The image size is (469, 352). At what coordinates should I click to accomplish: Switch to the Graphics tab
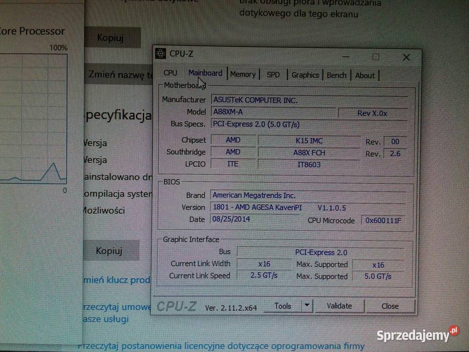coord(305,75)
